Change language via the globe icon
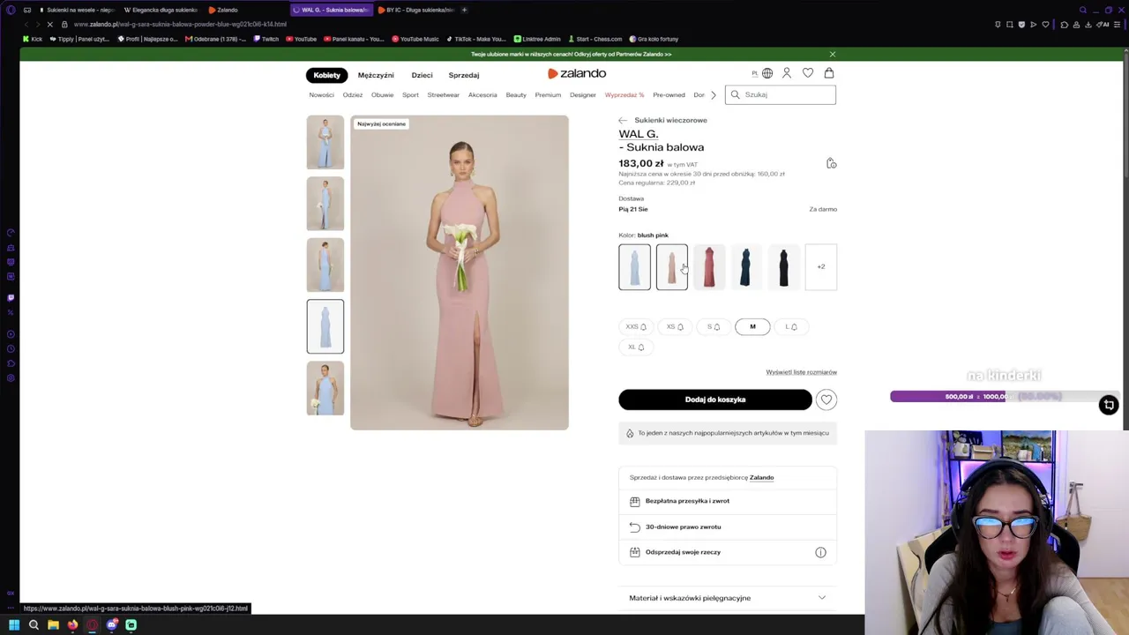Screen dimensions: 1129x635 [x=767, y=73]
